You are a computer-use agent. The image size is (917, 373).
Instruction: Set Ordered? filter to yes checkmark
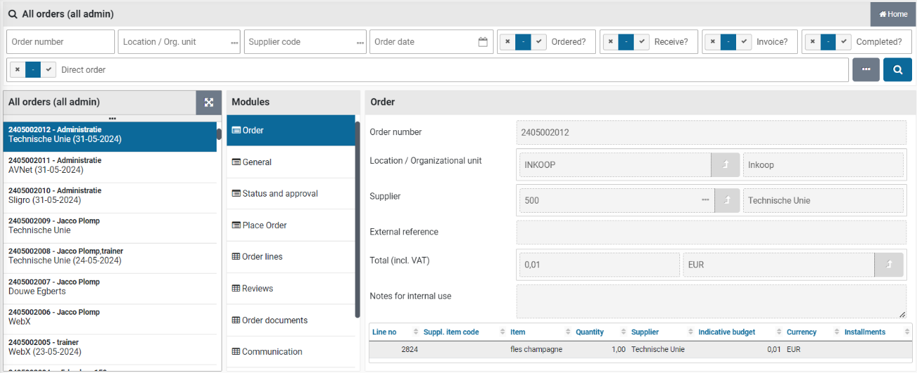pyautogui.click(x=538, y=42)
